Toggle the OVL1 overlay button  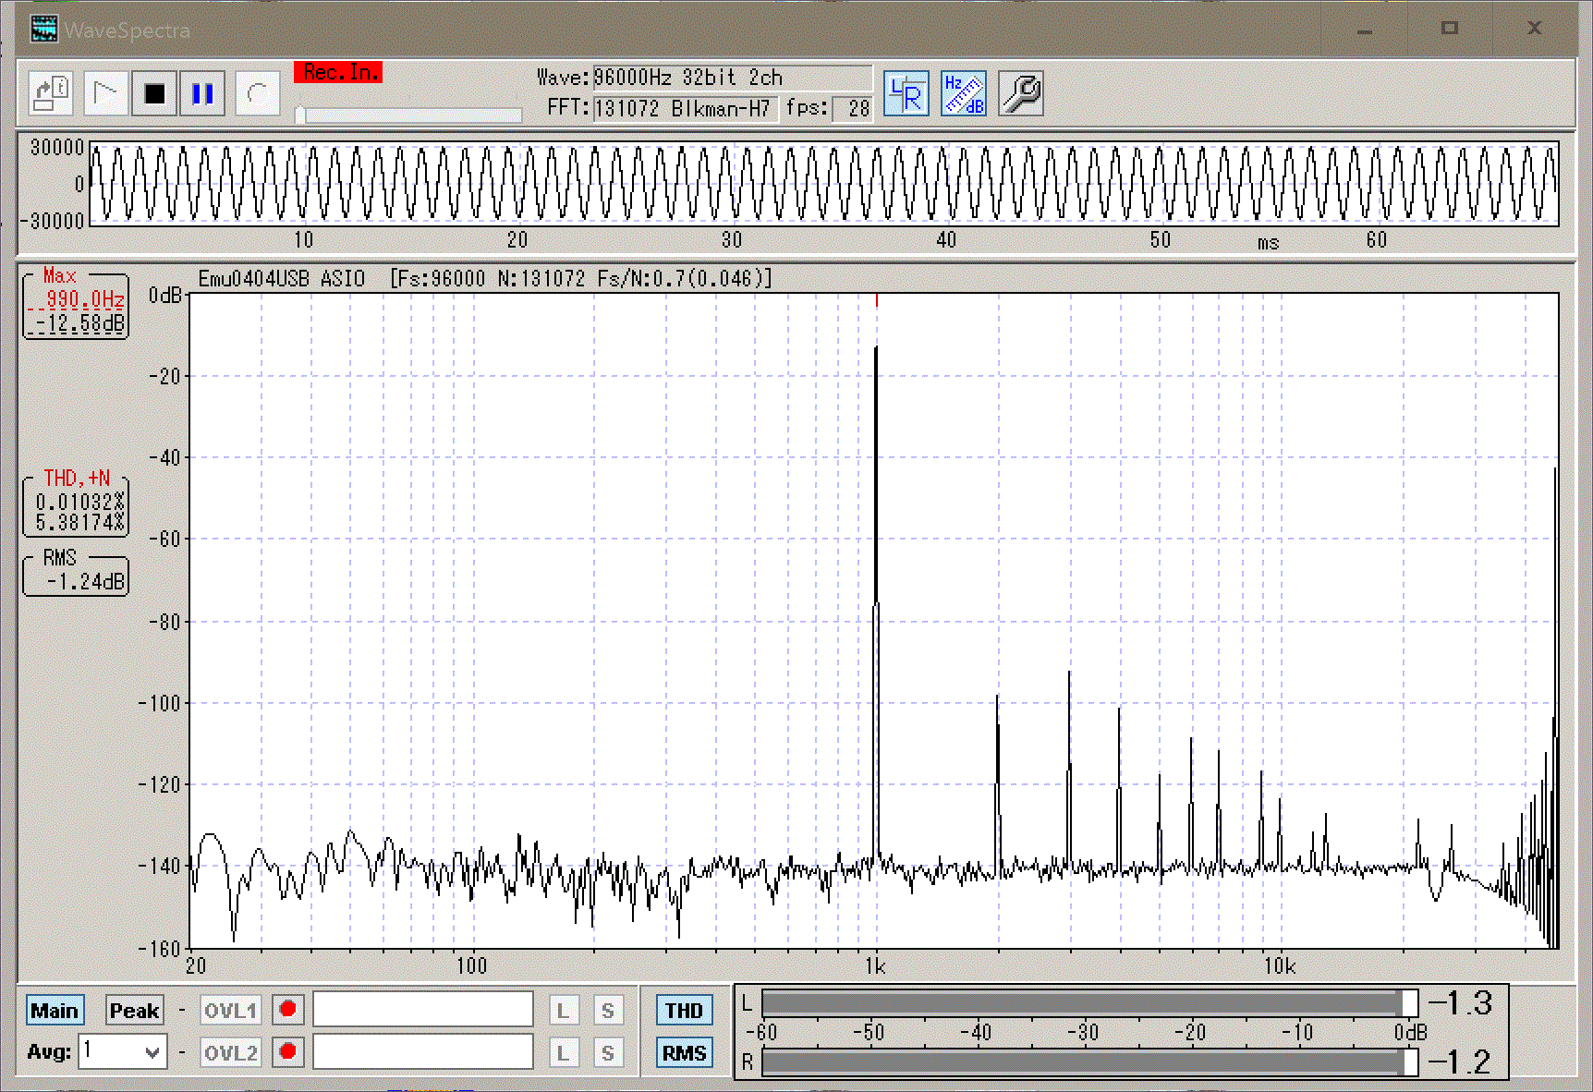(230, 1010)
